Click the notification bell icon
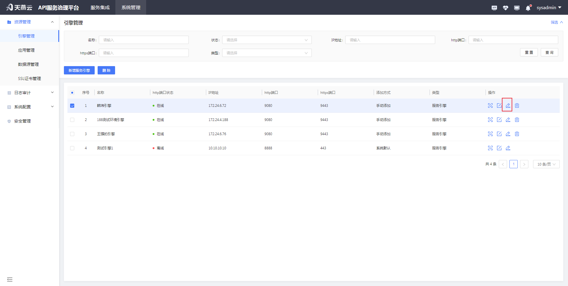Screen dimensions: 568x286 click(528, 8)
